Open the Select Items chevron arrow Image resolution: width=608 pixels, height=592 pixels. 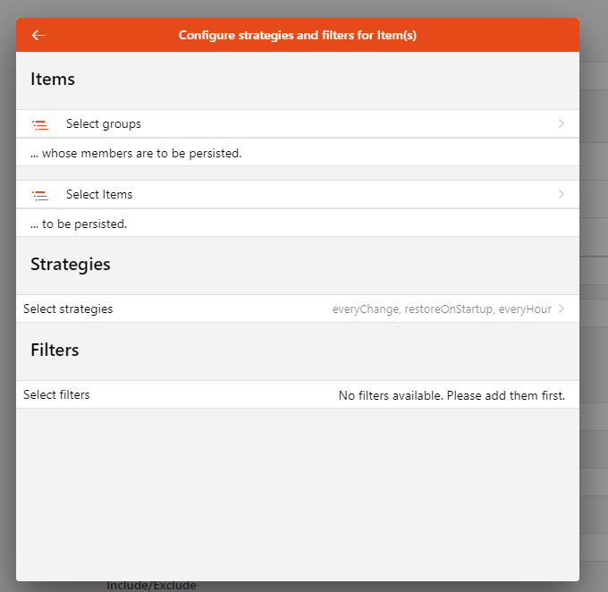[562, 194]
